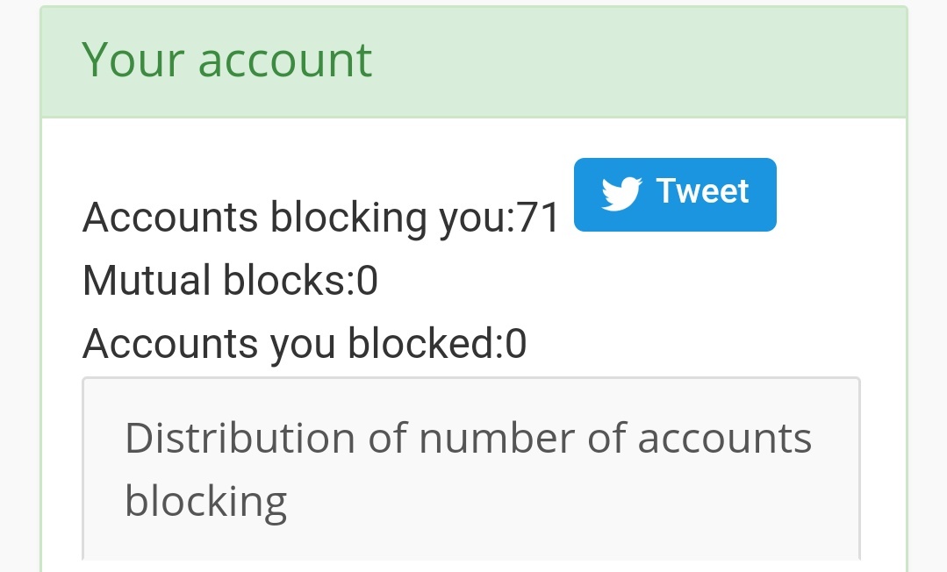The image size is (947, 572).
Task: Click the Twitter bird icon
Action: coord(621,193)
